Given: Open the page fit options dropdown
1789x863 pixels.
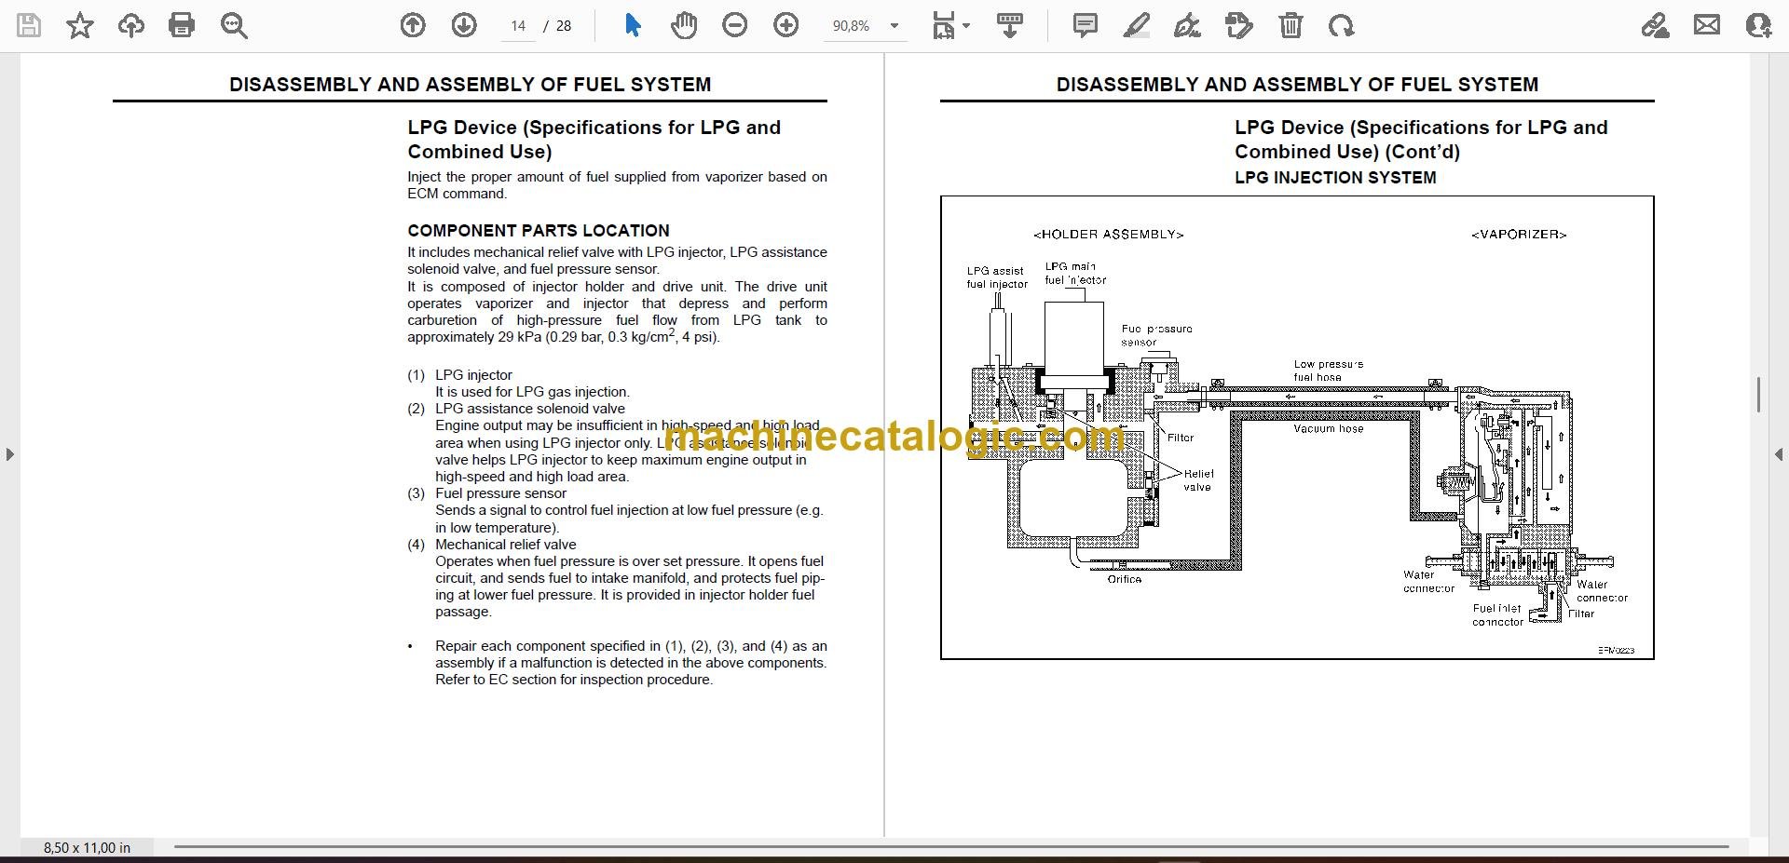Looking at the screenshot, I should coord(950,25).
